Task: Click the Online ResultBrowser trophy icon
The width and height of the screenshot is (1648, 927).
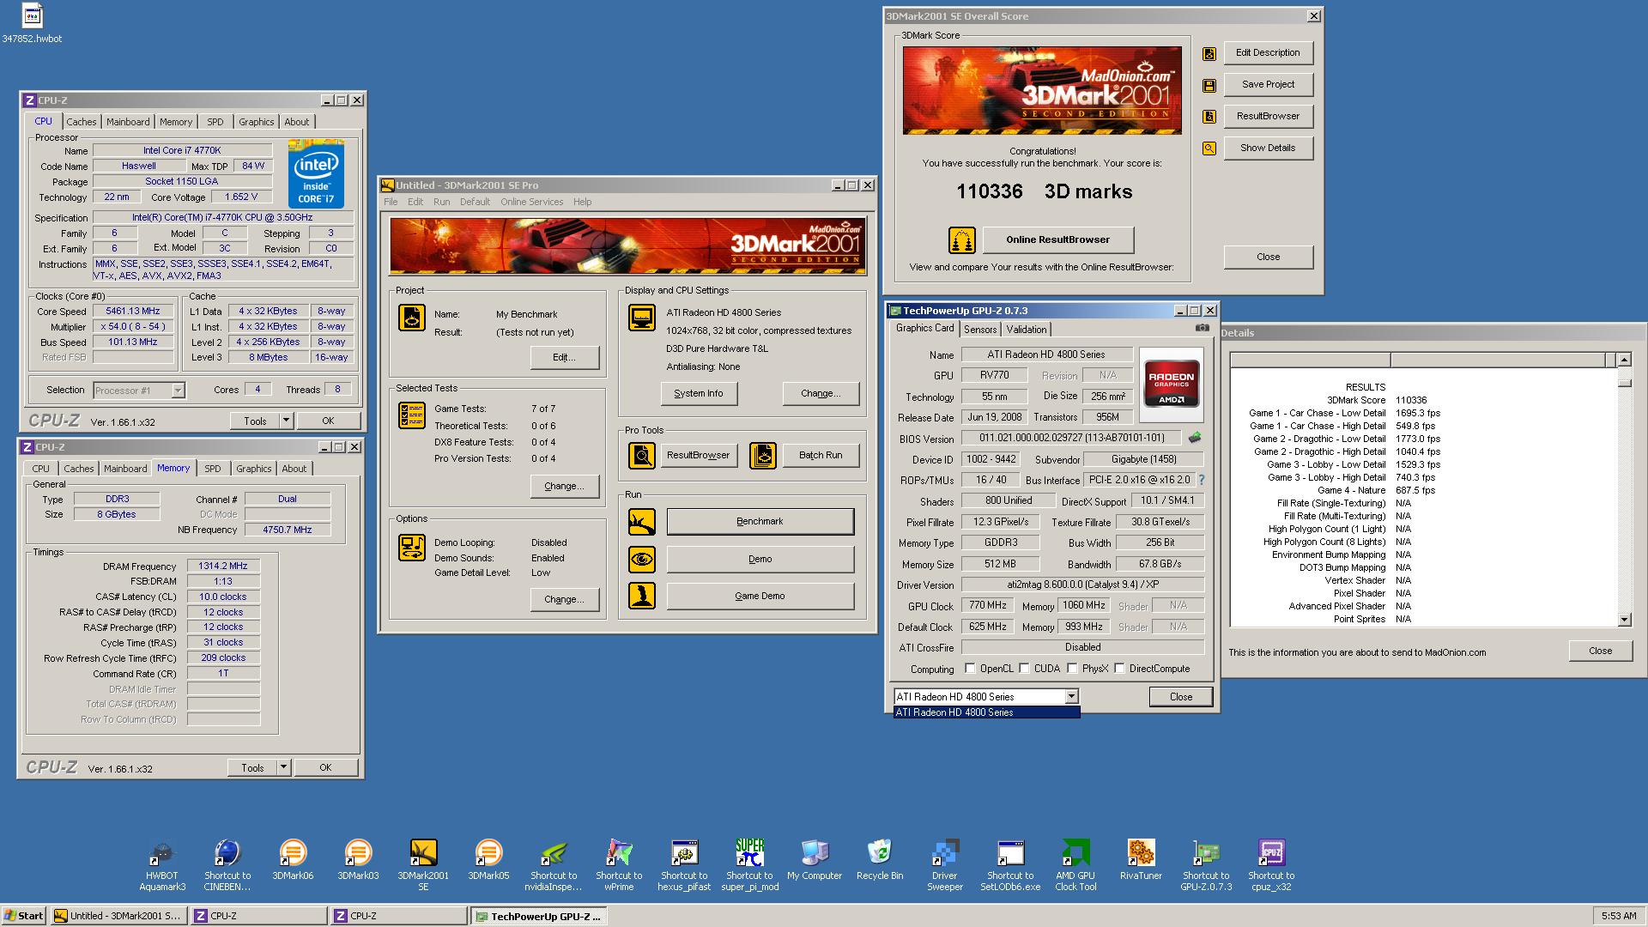Action: 961,240
